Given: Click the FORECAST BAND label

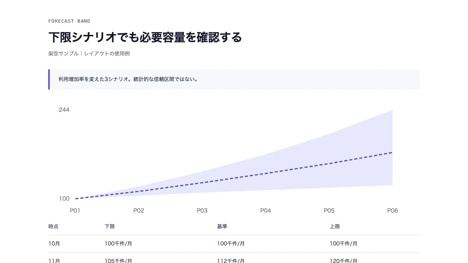Looking at the screenshot, I should 69,21.
